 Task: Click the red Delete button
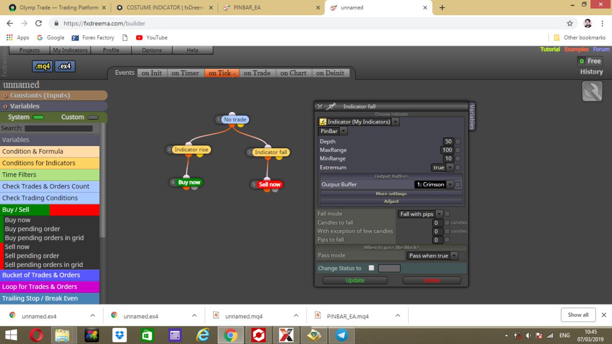pyautogui.click(x=432, y=280)
